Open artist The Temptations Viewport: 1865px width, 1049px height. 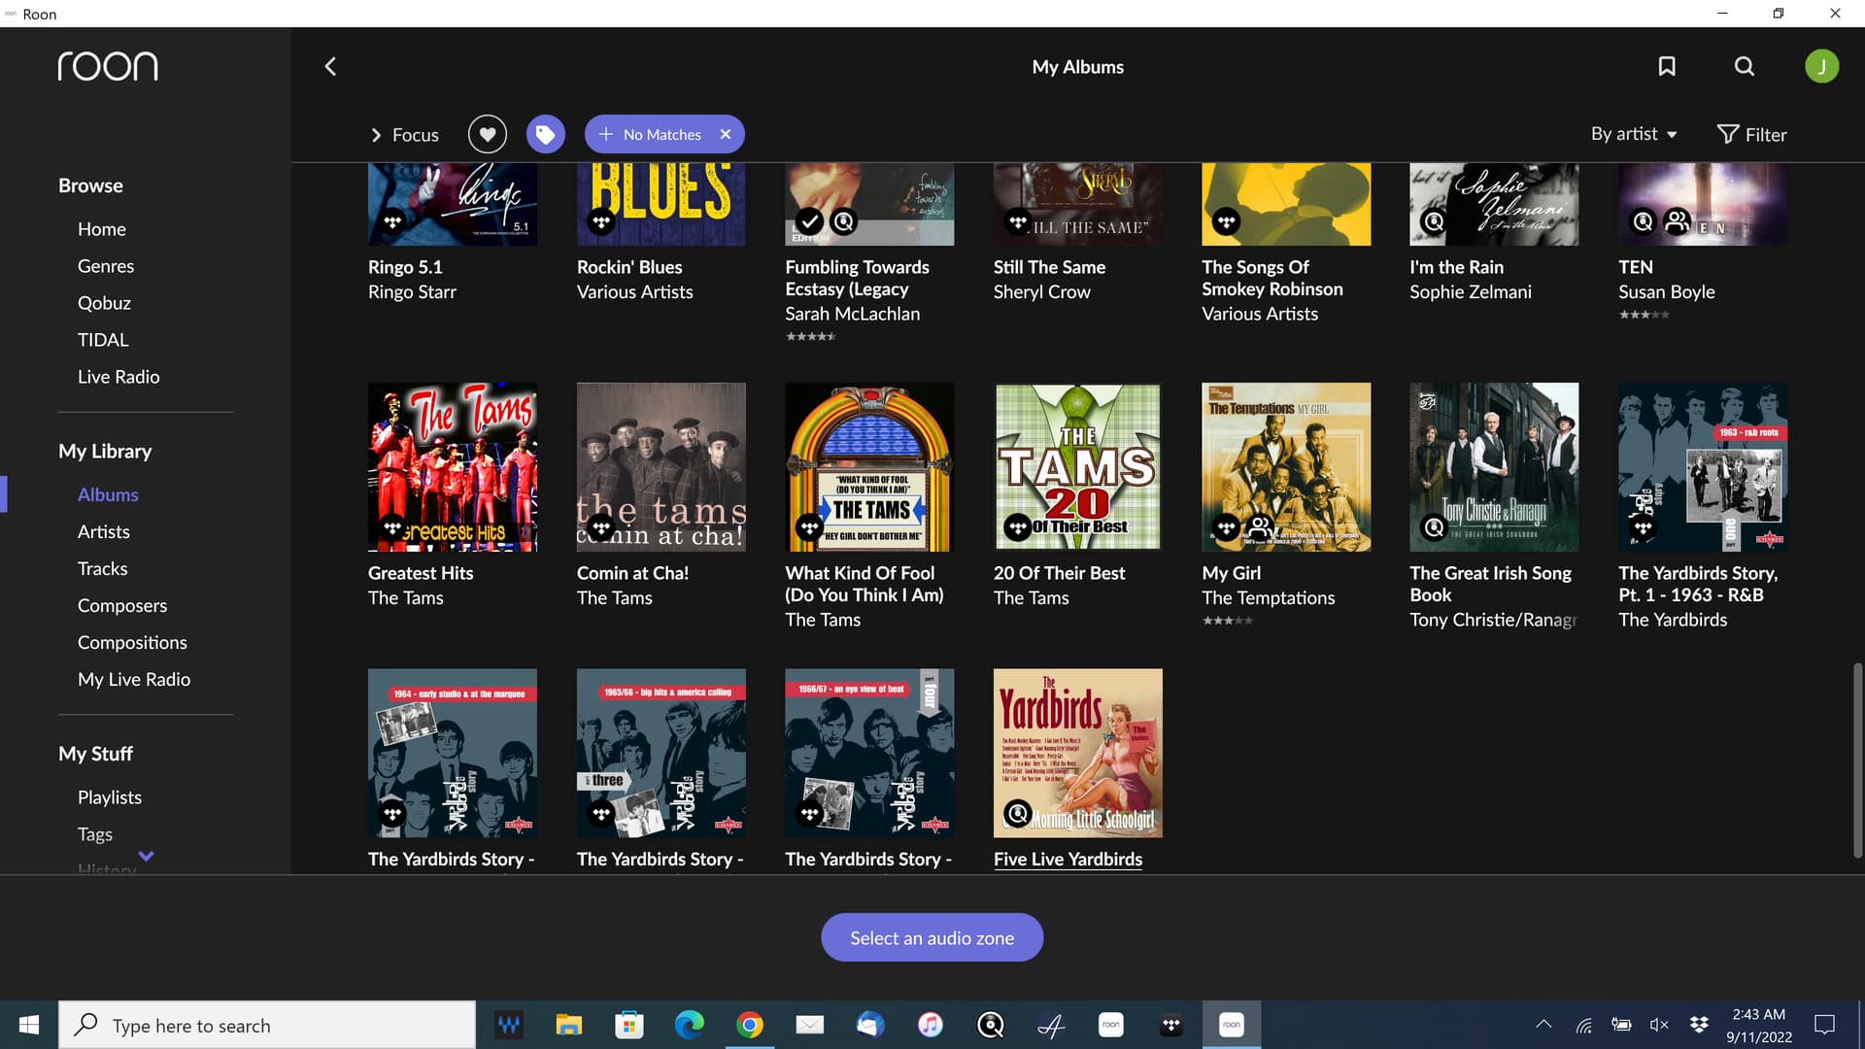click(1268, 597)
